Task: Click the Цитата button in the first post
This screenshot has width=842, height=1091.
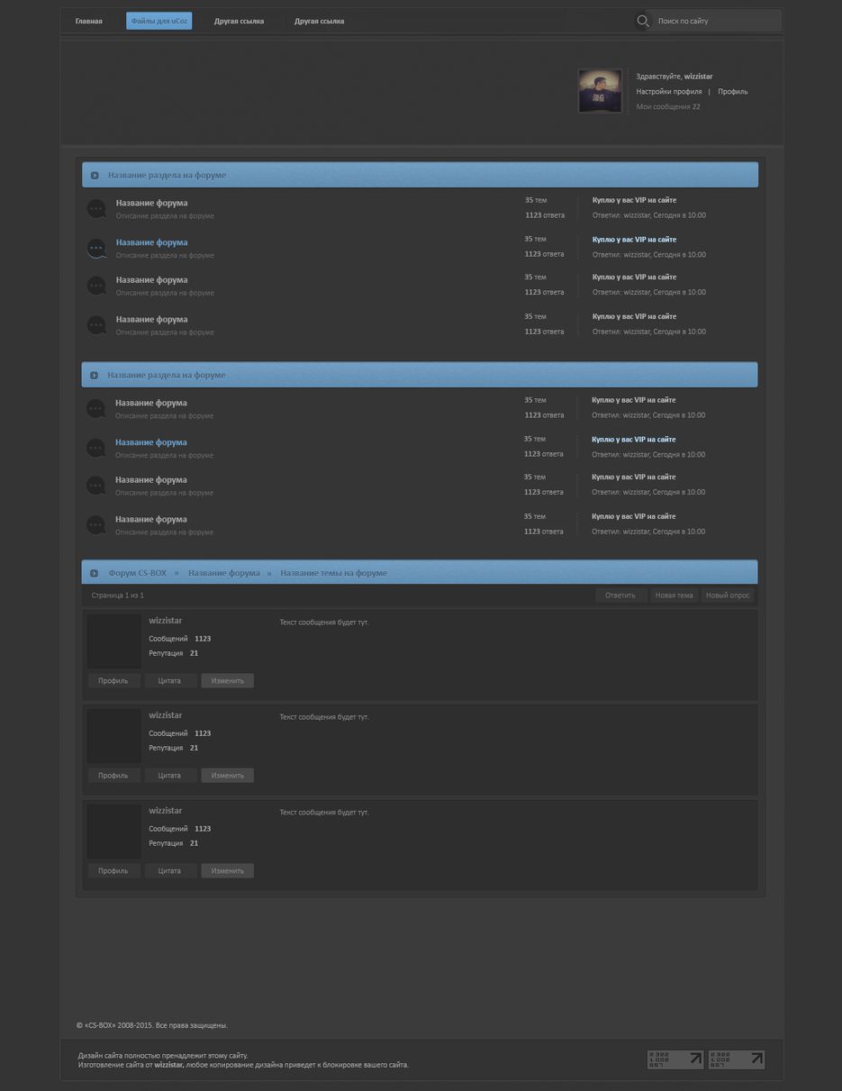Action: [x=169, y=681]
